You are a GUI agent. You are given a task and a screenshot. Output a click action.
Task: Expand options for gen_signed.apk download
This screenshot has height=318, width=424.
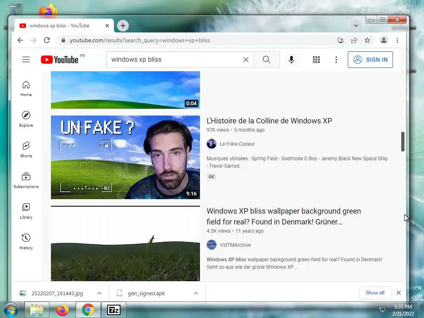click(x=196, y=293)
